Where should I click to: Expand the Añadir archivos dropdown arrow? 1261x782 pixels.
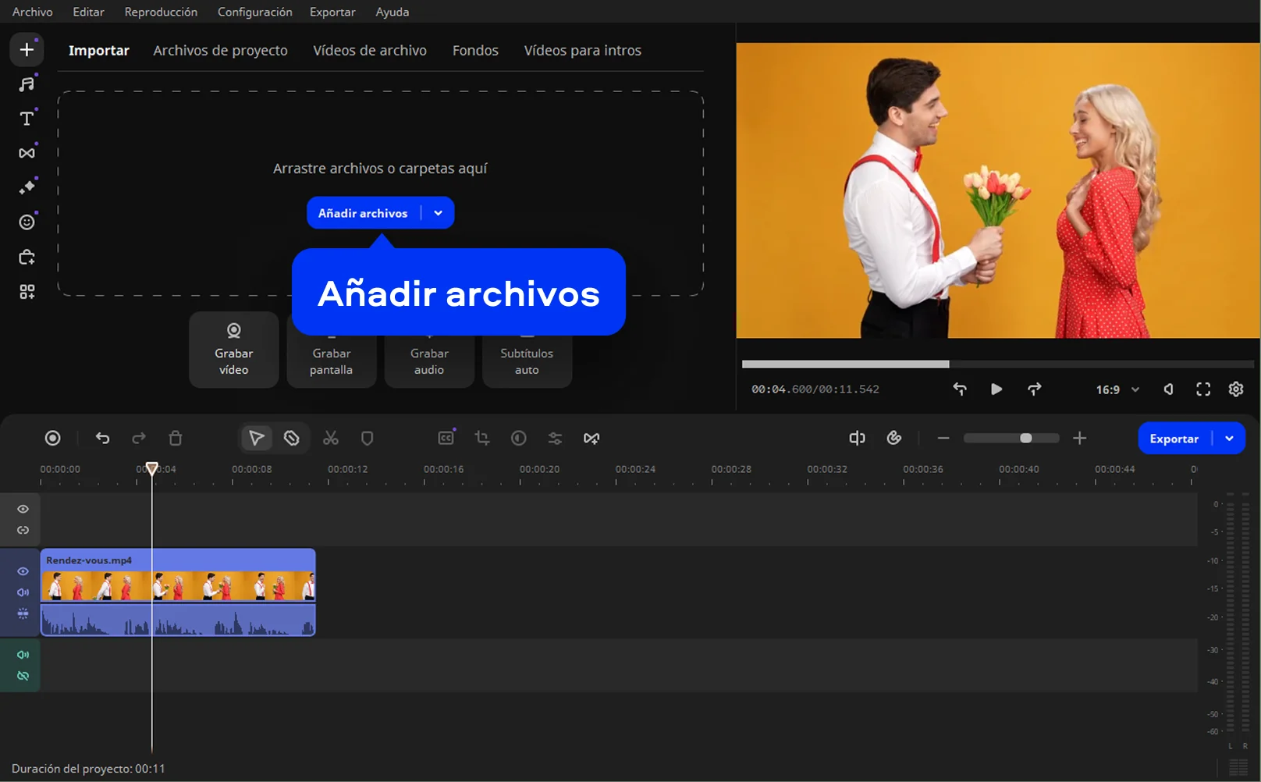[439, 213]
